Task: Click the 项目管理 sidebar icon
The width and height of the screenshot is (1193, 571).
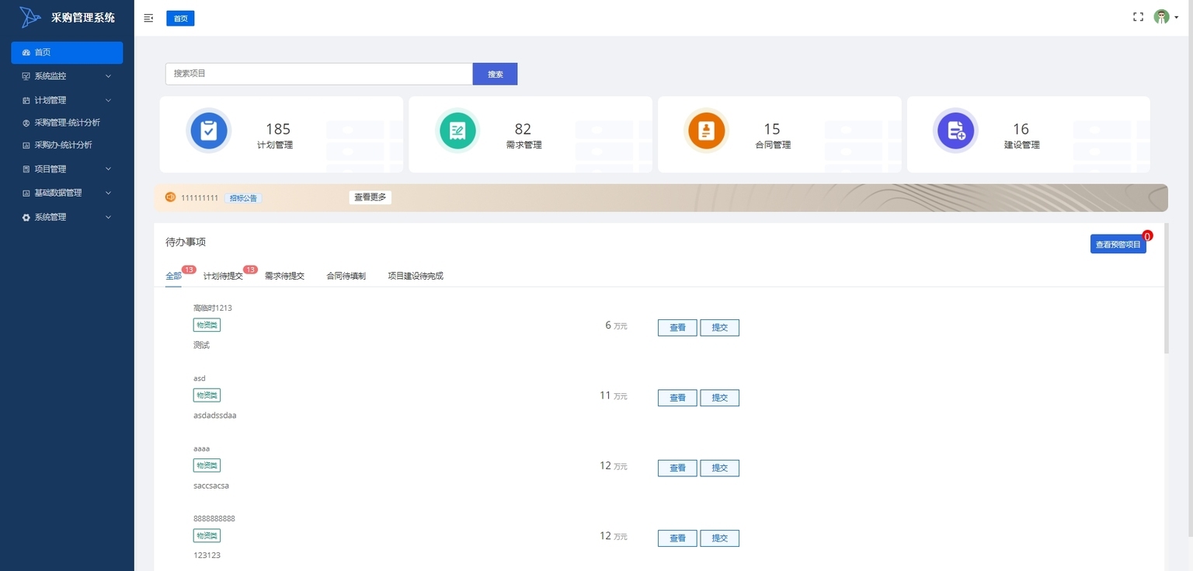Action: tap(26, 169)
